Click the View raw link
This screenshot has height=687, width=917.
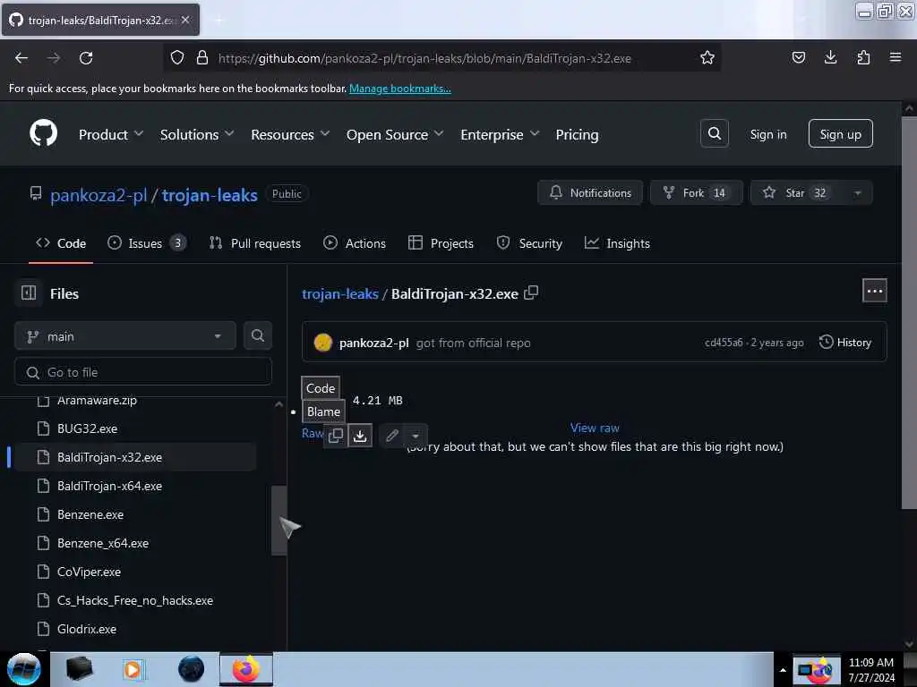click(595, 428)
